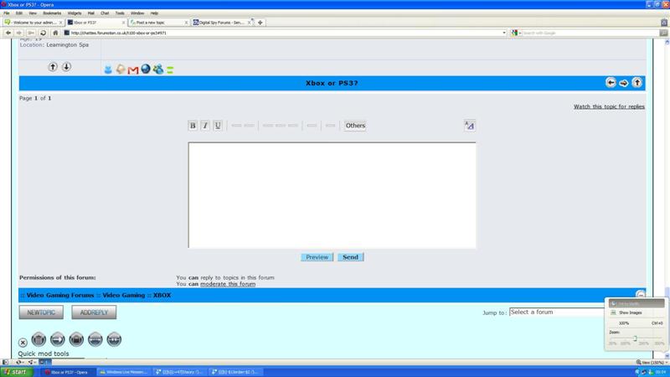This screenshot has width=670, height=377.
Task: Send private message via envelope icon
Action: [121, 70]
